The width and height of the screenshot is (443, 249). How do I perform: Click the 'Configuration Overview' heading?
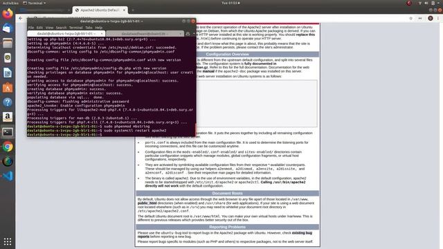228,54
